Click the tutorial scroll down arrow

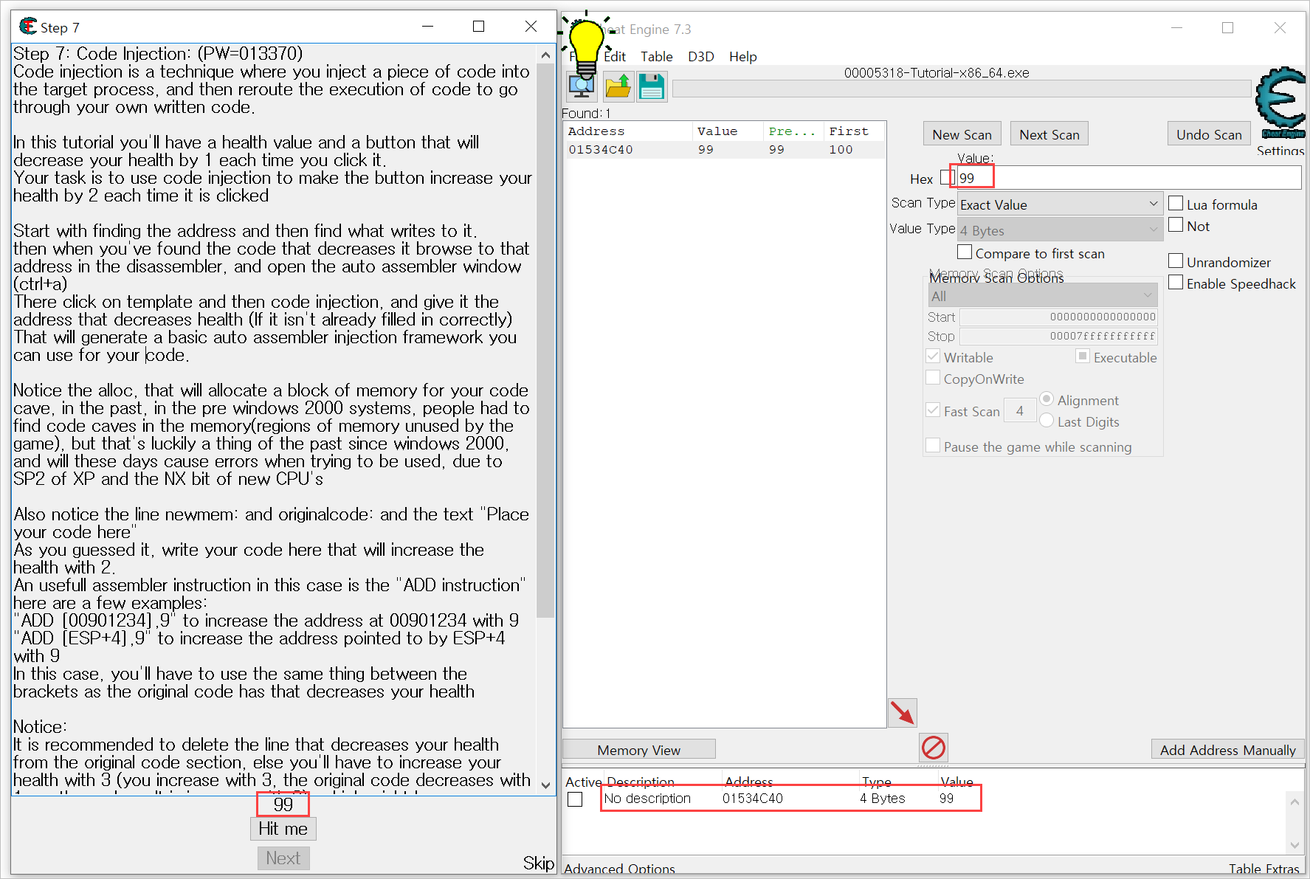tap(545, 785)
